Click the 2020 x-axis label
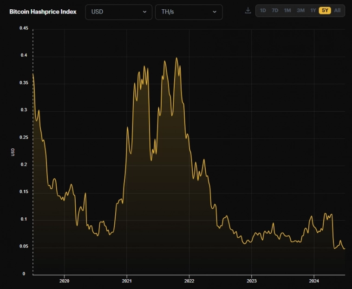This screenshot has width=352, height=289. click(65, 281)
